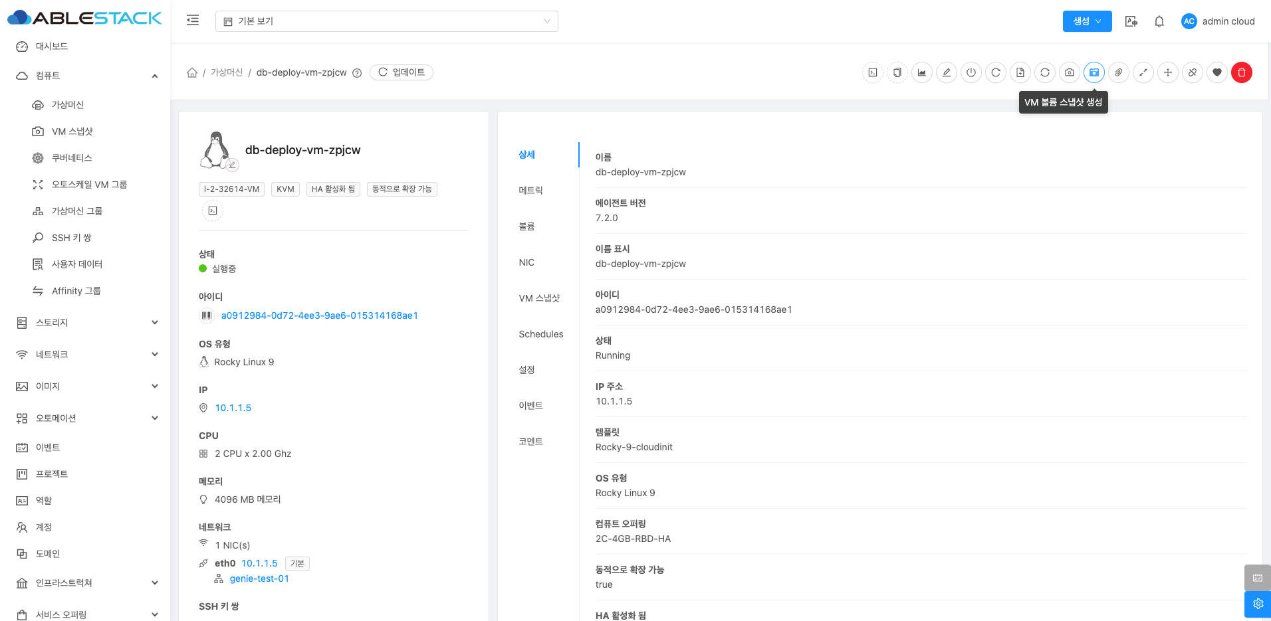Click the heart icon in VM toolbar
1271x621 pixels.
coord(1216,72)
